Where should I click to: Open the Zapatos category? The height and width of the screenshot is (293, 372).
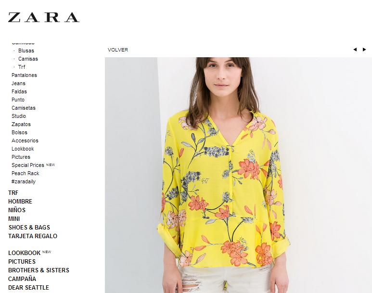coord(21,124)
